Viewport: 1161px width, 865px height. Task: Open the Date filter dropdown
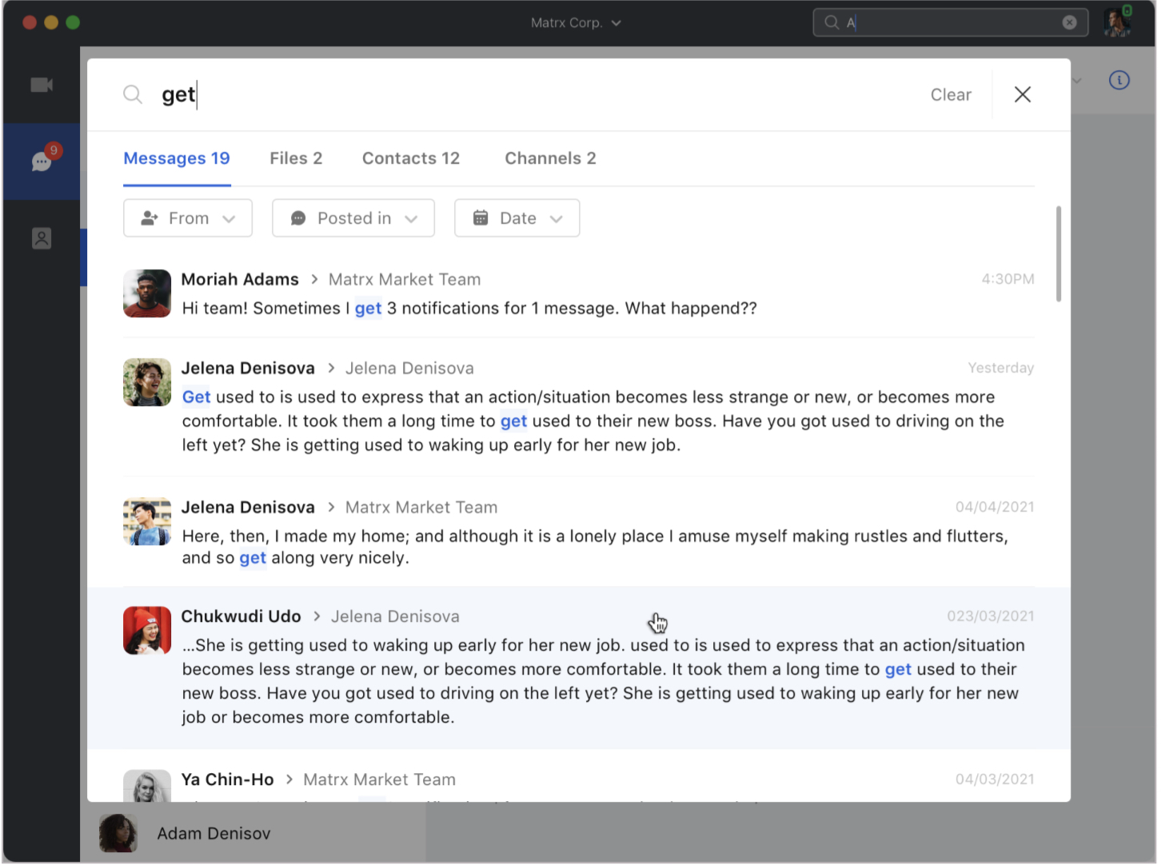[517, 218]
